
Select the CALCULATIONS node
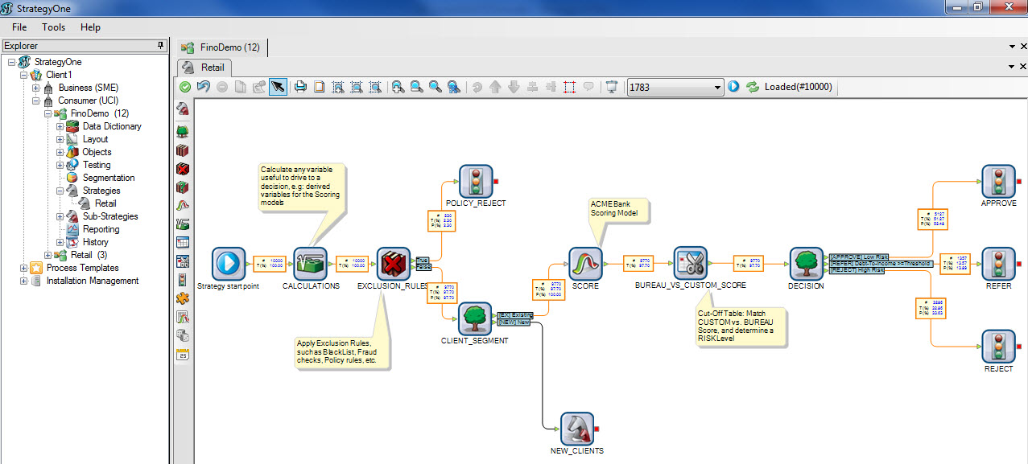point(311,263)
